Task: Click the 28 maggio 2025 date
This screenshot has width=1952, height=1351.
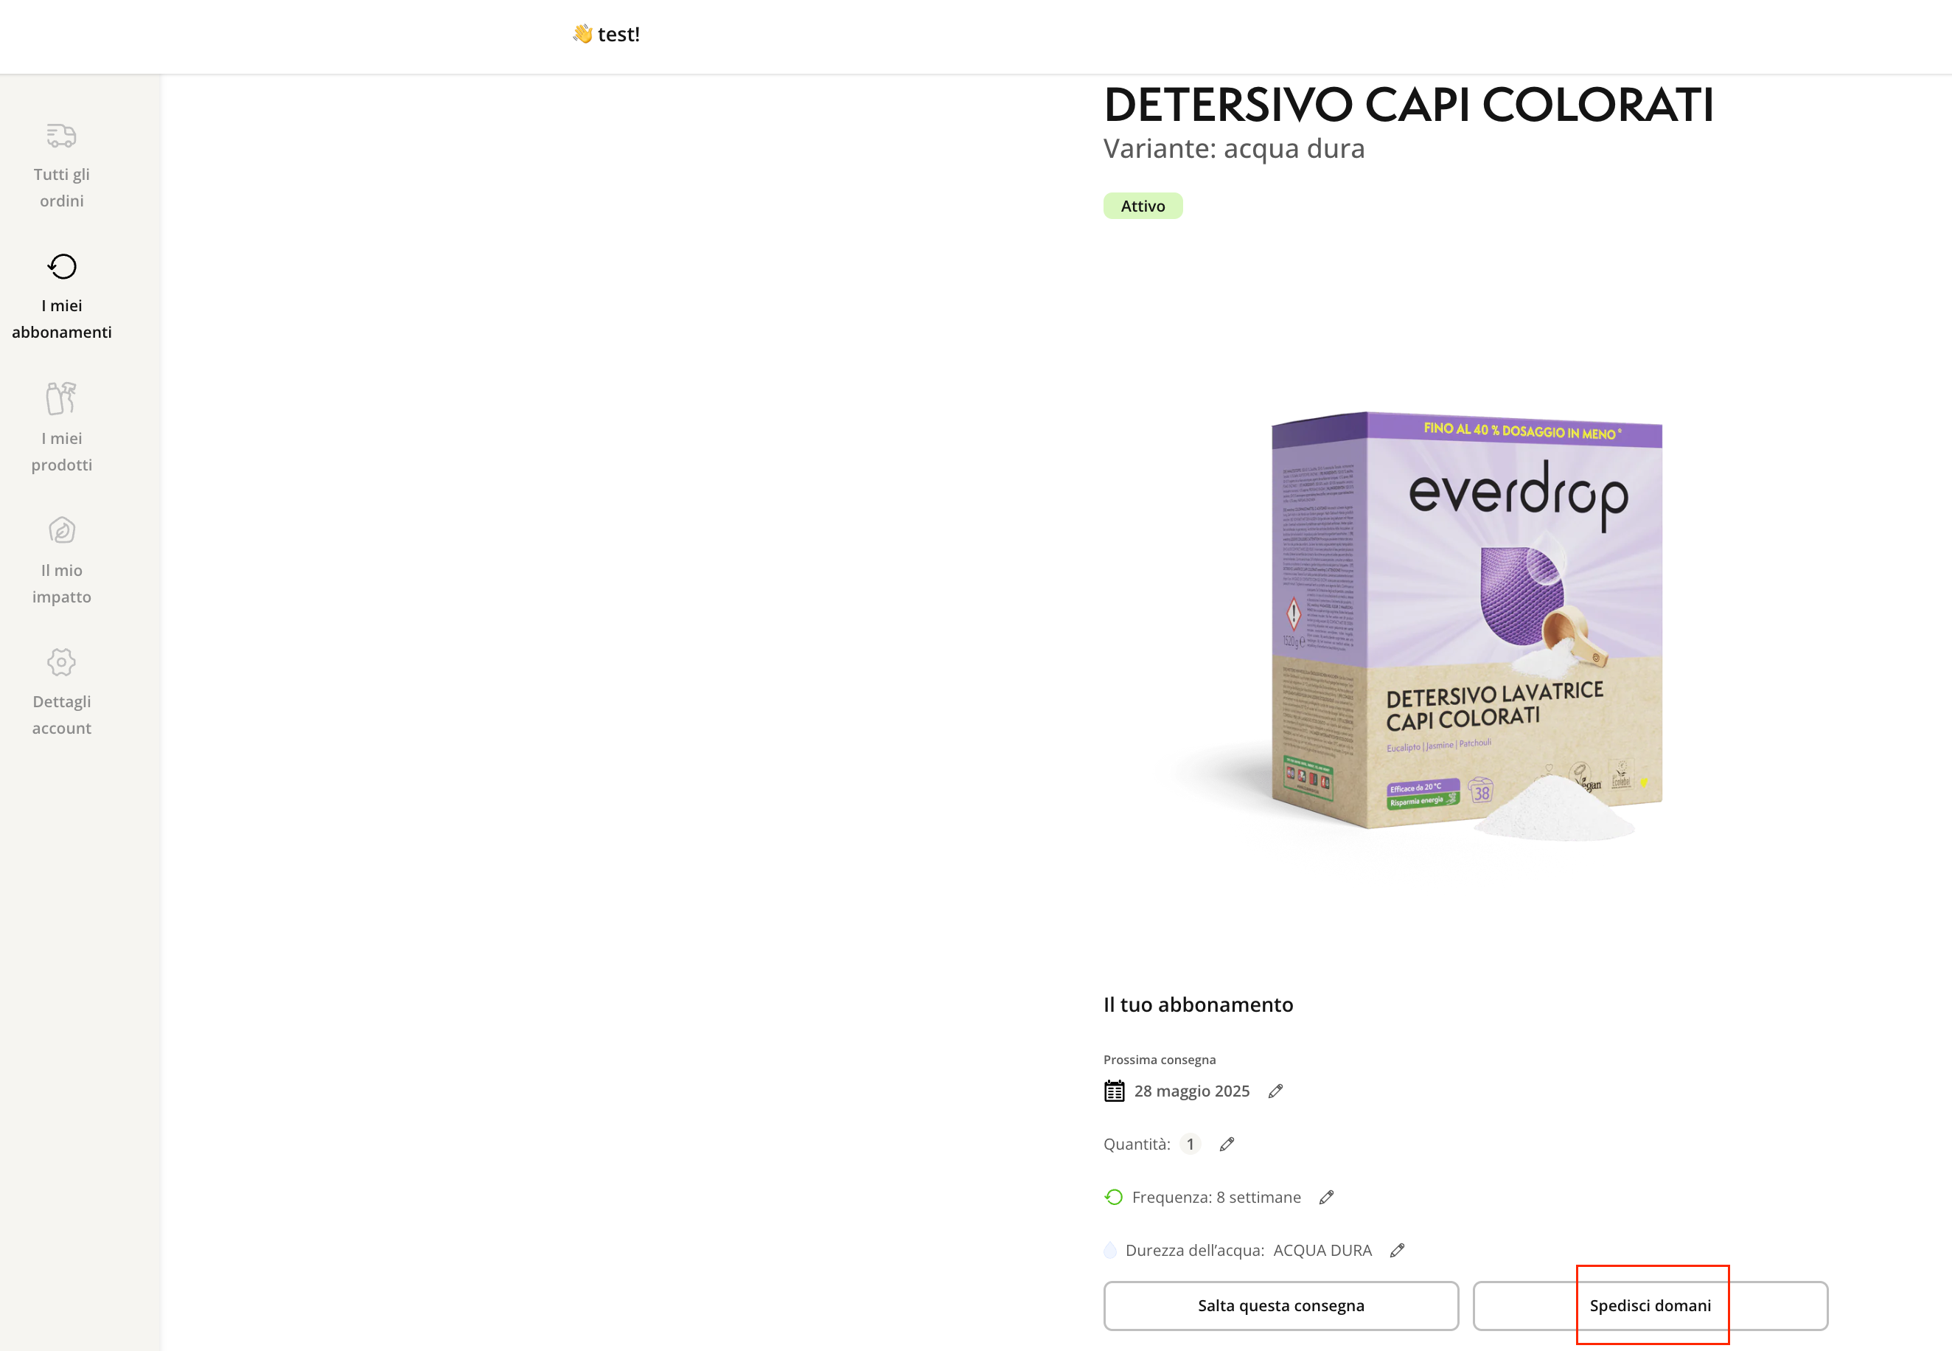Action: [1191, 1091]
